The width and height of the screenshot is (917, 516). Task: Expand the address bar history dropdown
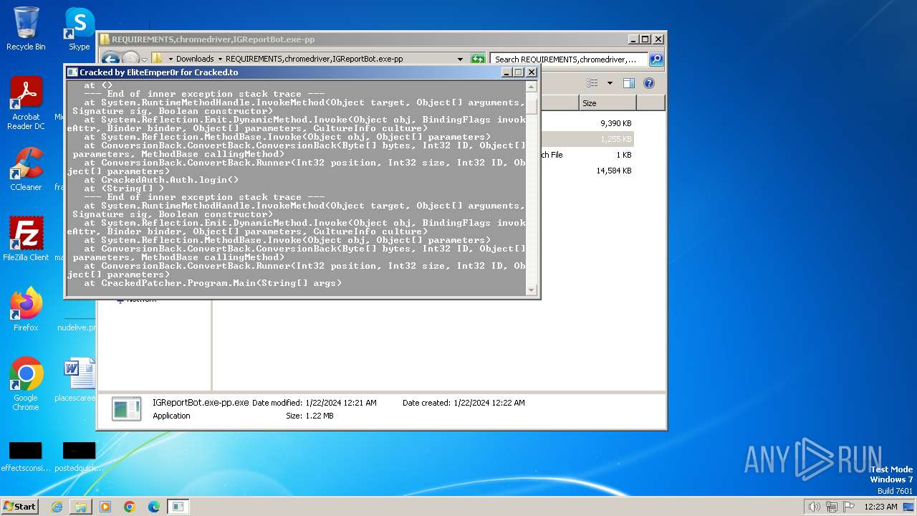pyautogui.click(x=460, y=59)
